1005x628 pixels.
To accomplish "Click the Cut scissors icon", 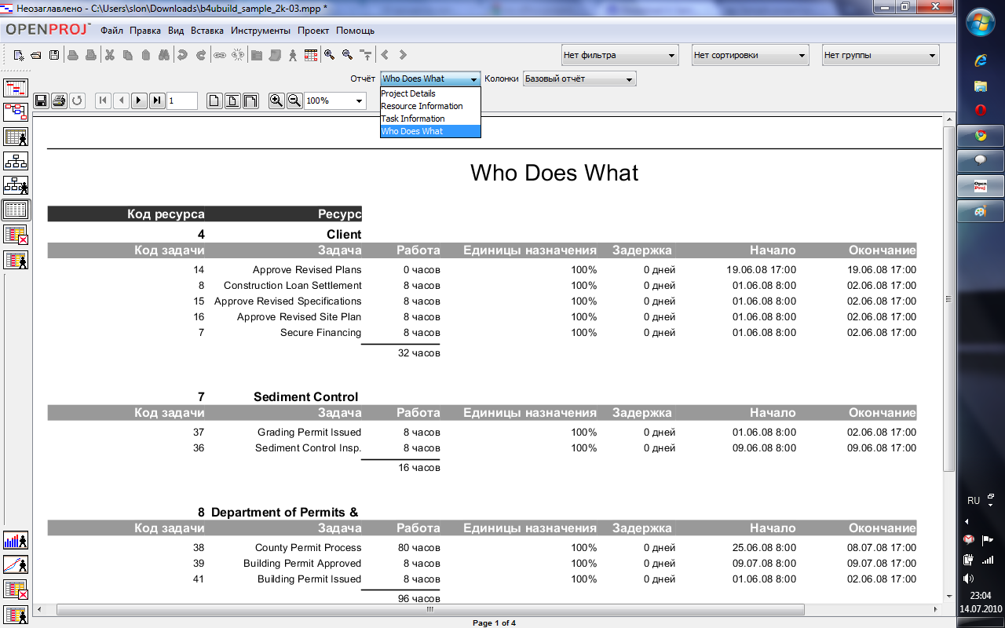I will [110, 55].
